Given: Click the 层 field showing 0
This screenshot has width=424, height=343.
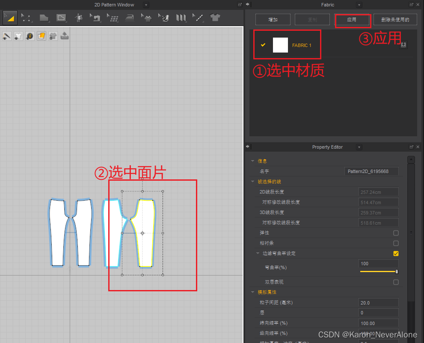Looking at the screenshot, I should tap(378, 313).
